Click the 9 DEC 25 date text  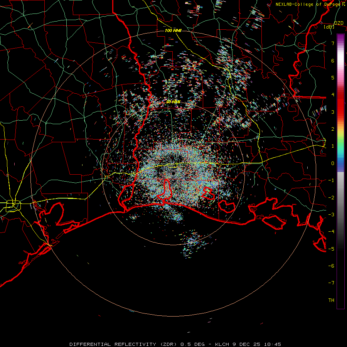pyautogui.click(x=246, y=344)
